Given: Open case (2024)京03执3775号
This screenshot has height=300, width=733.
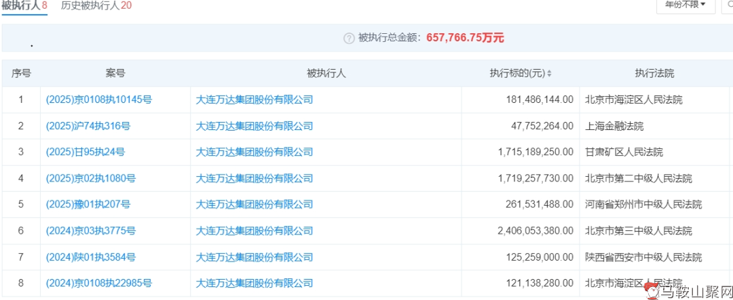Looking at the screenshot, I should pos(91,231).
